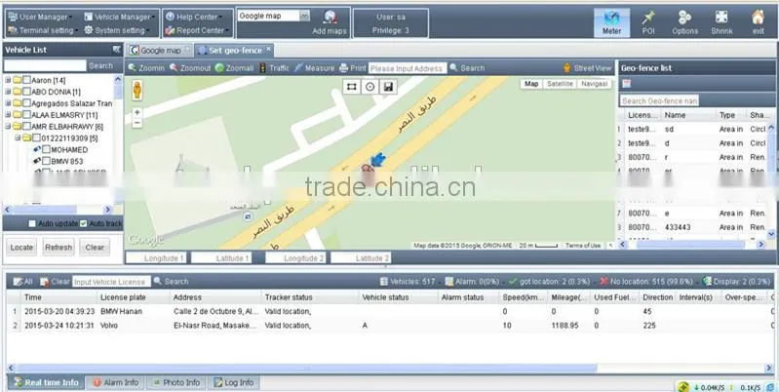Image resolution: width=779 pixels, height=392 pixels.
Task: Expand the Agregados Salazar Tran node
Action: (8, 103)
